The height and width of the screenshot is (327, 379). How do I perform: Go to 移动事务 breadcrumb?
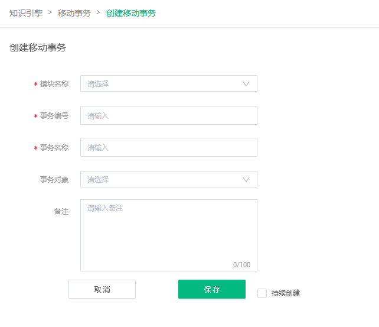pyautogui.click(x=74, y=13)
